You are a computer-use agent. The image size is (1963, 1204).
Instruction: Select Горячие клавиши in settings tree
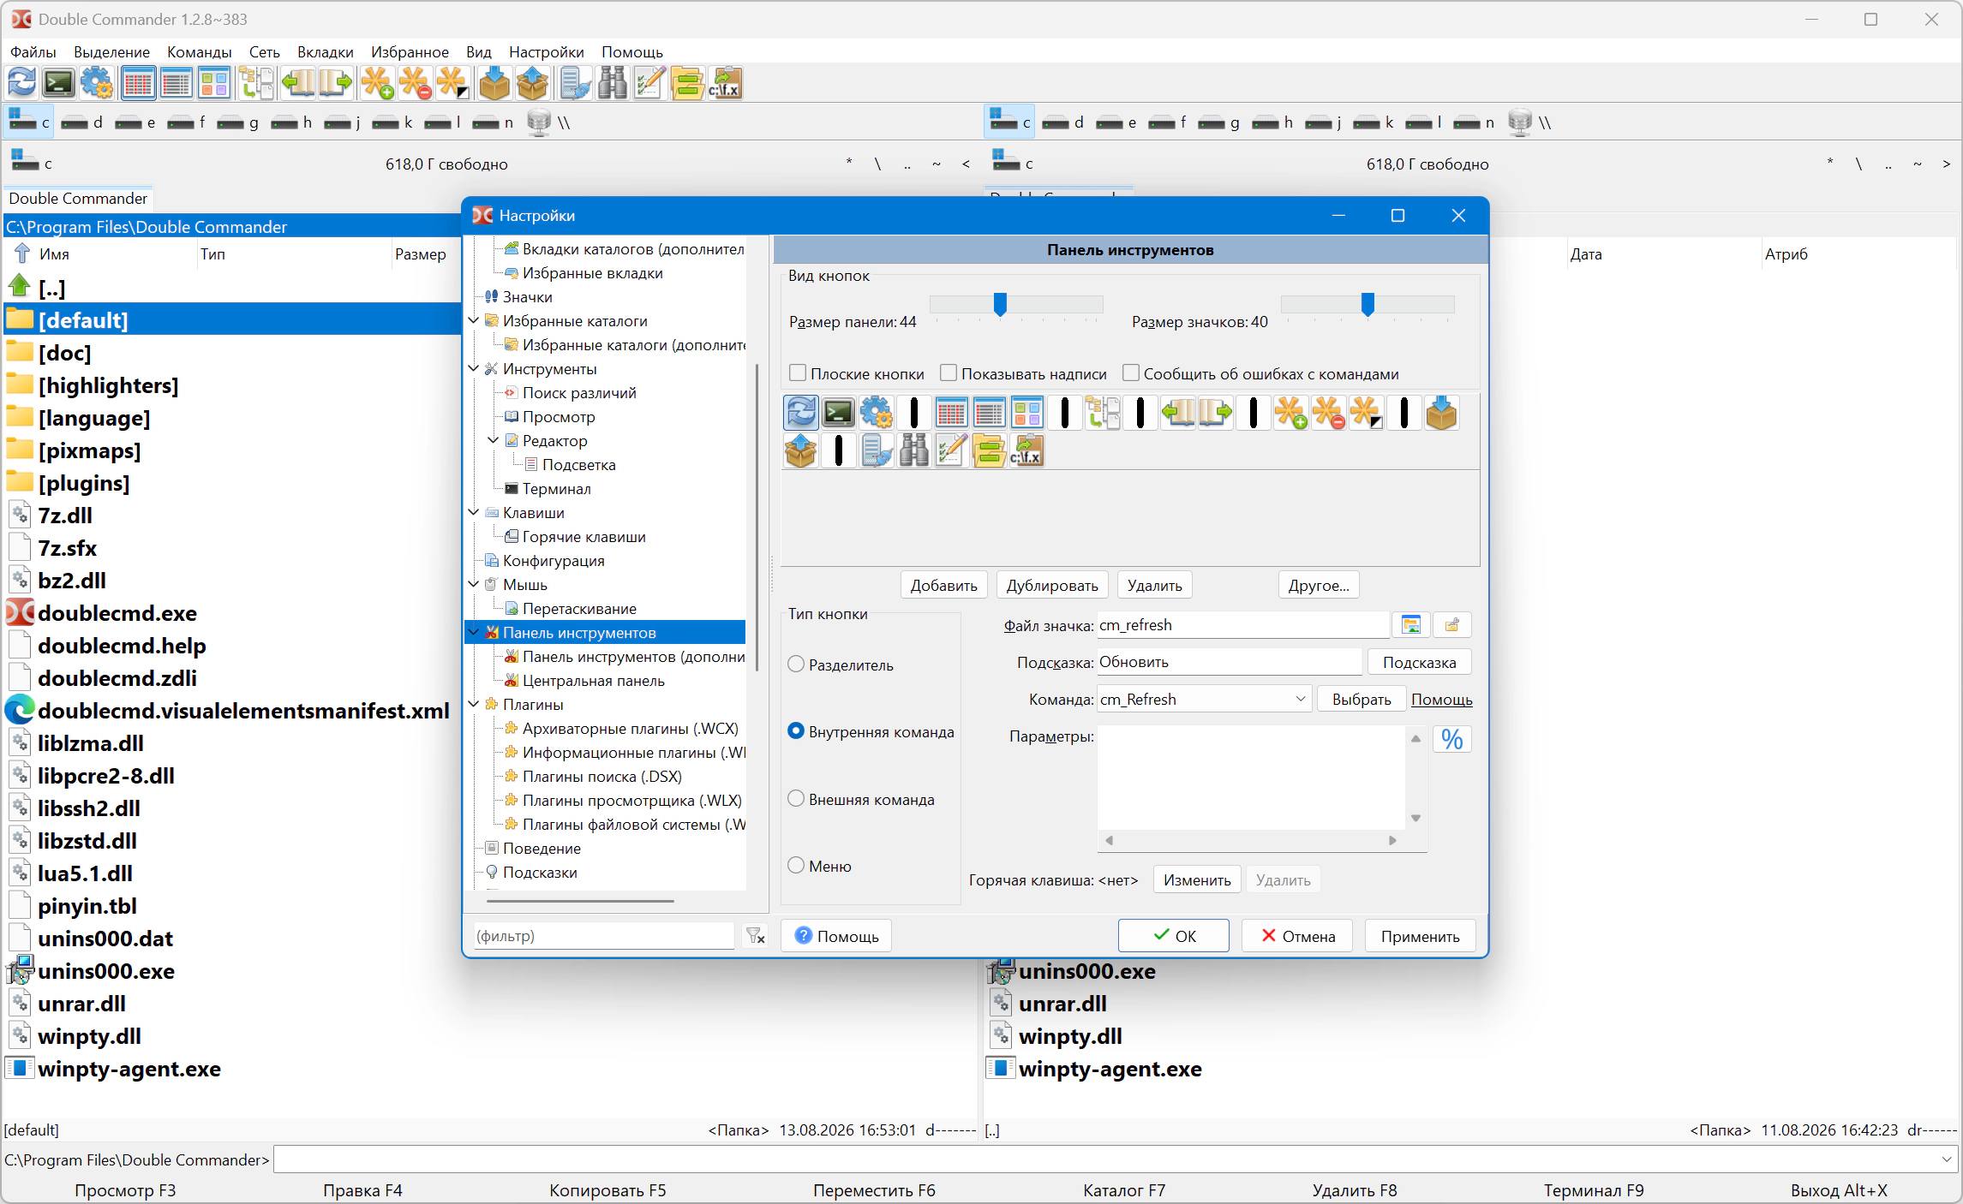click(x=584, y=536)
